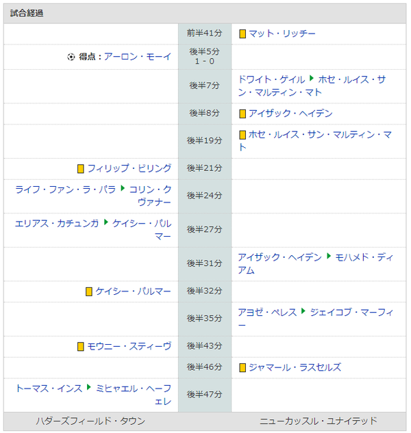Click substitution arrow after ドワイト・ゲイル
This screenshot has width=411, height=433.
point(312,78)
